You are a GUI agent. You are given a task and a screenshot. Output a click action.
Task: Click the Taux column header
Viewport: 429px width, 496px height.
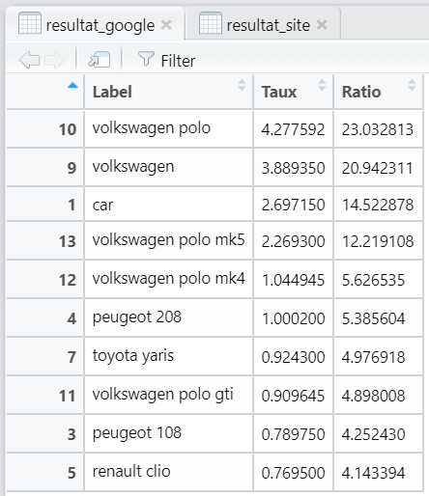pos(294,92)
